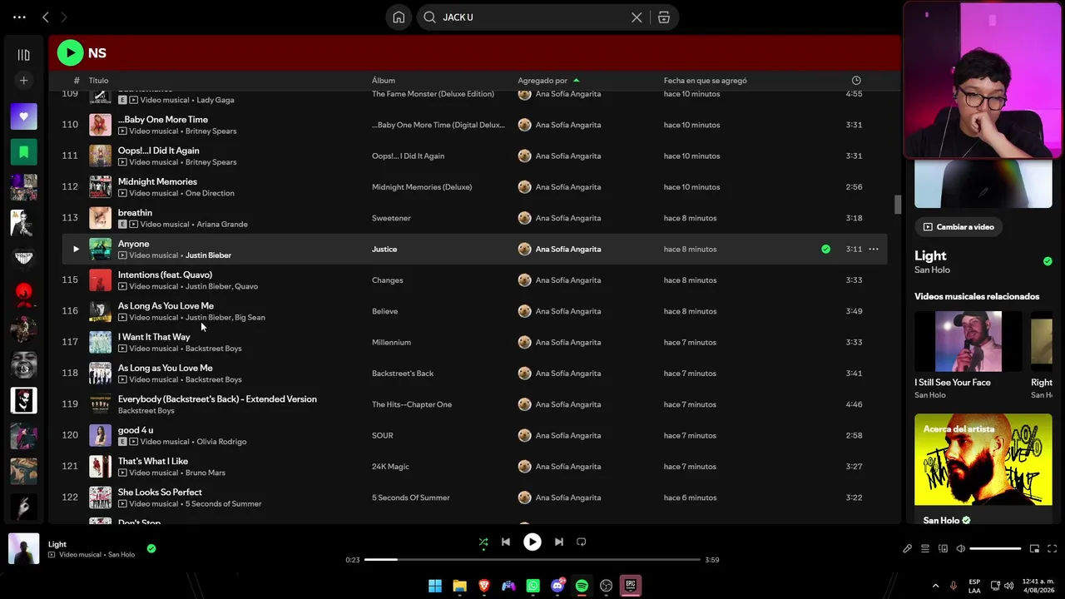Open artist link Bruno Mars
The width and height of the screenshot is (1065, 599).
(206, 473)
